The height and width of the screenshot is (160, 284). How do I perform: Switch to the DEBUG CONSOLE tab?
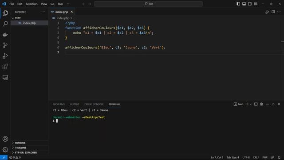(94, 104)
